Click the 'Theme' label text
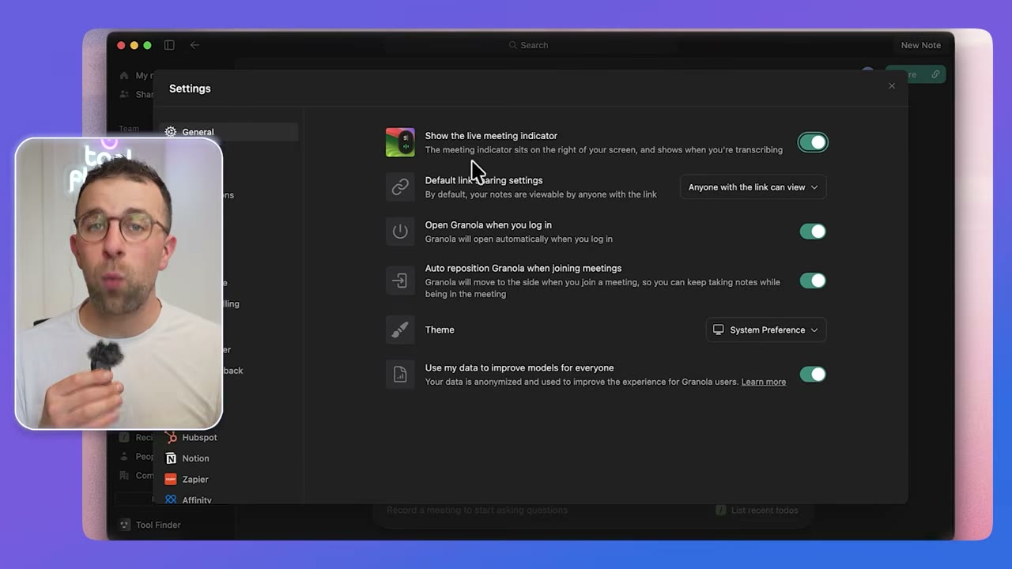Viewport: 1012px width, 569px height. (x=440, y=330)
